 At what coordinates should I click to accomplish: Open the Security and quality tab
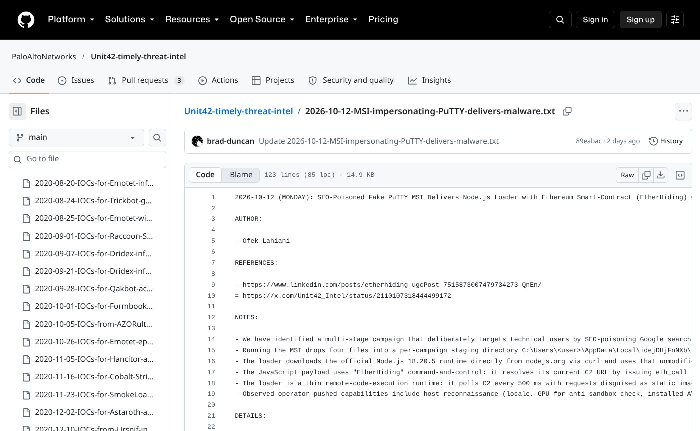[351, 80]
